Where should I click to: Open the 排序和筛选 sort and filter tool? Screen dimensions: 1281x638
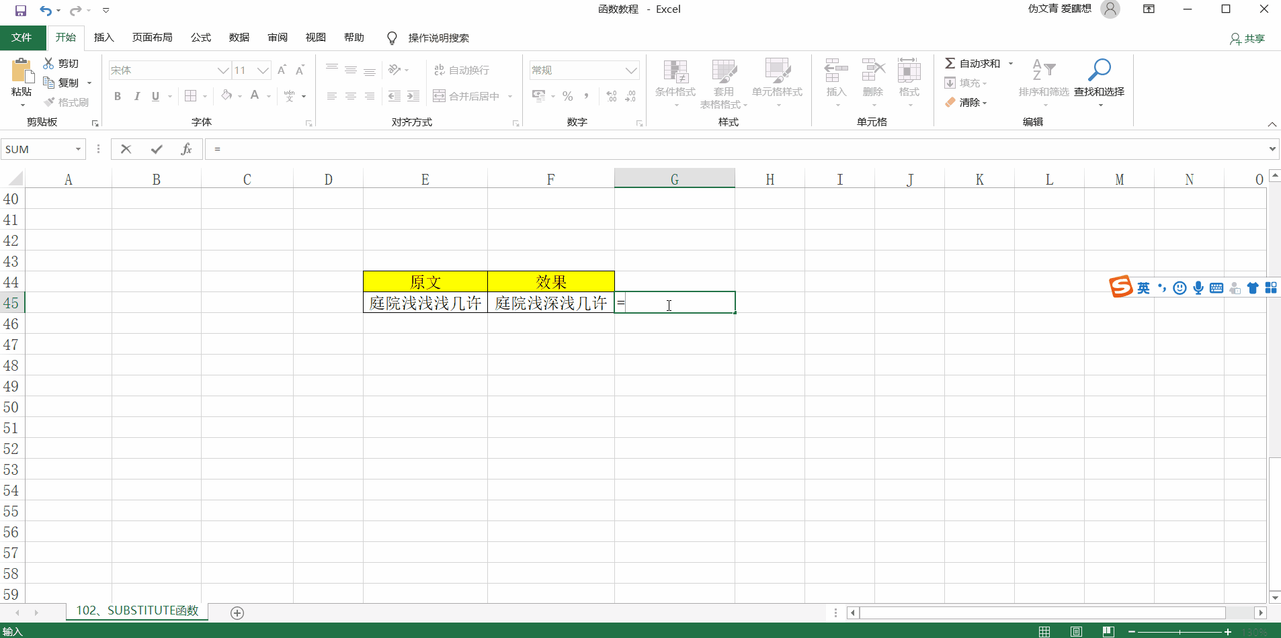(1043, 83)
